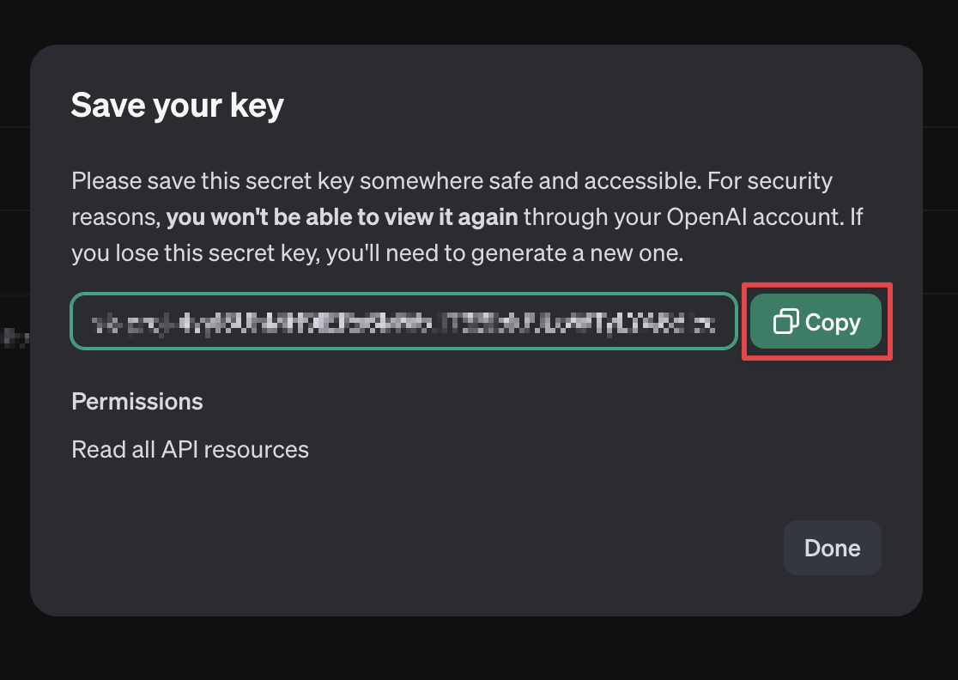Click the 'generate a new one' sentence

point(378,253)
